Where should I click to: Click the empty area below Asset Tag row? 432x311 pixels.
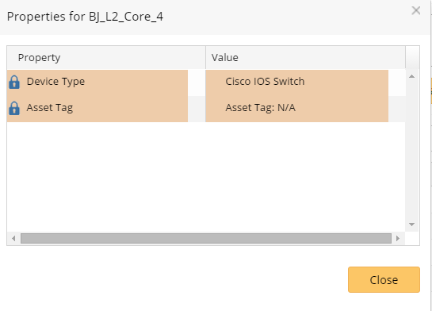coord(206,176)
